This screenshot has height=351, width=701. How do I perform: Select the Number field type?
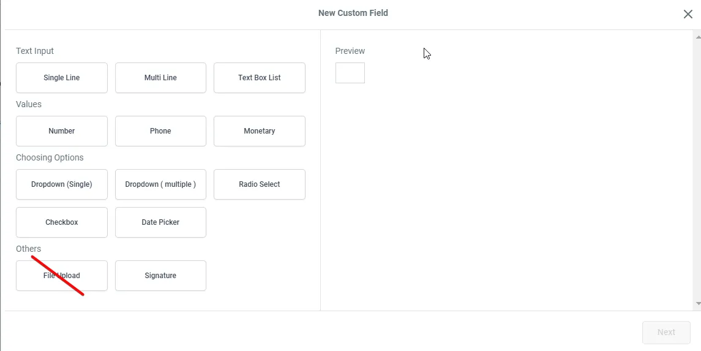tap(62, 131)
